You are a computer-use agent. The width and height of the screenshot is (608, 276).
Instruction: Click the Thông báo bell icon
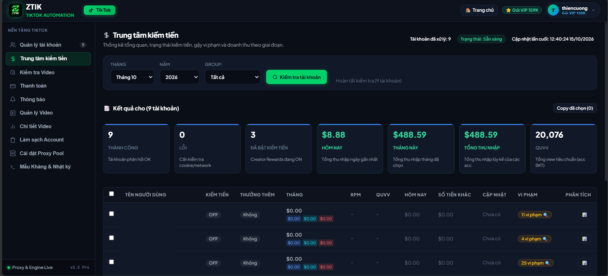pyautogui.click(x=13, y=99)
